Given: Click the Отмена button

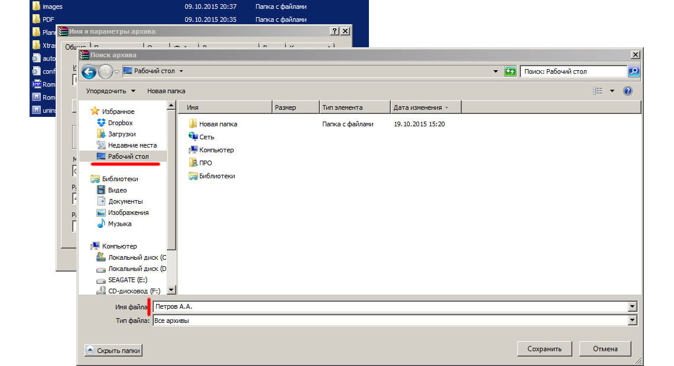Looking at the screenshot, I should click(x=605, y=349).
